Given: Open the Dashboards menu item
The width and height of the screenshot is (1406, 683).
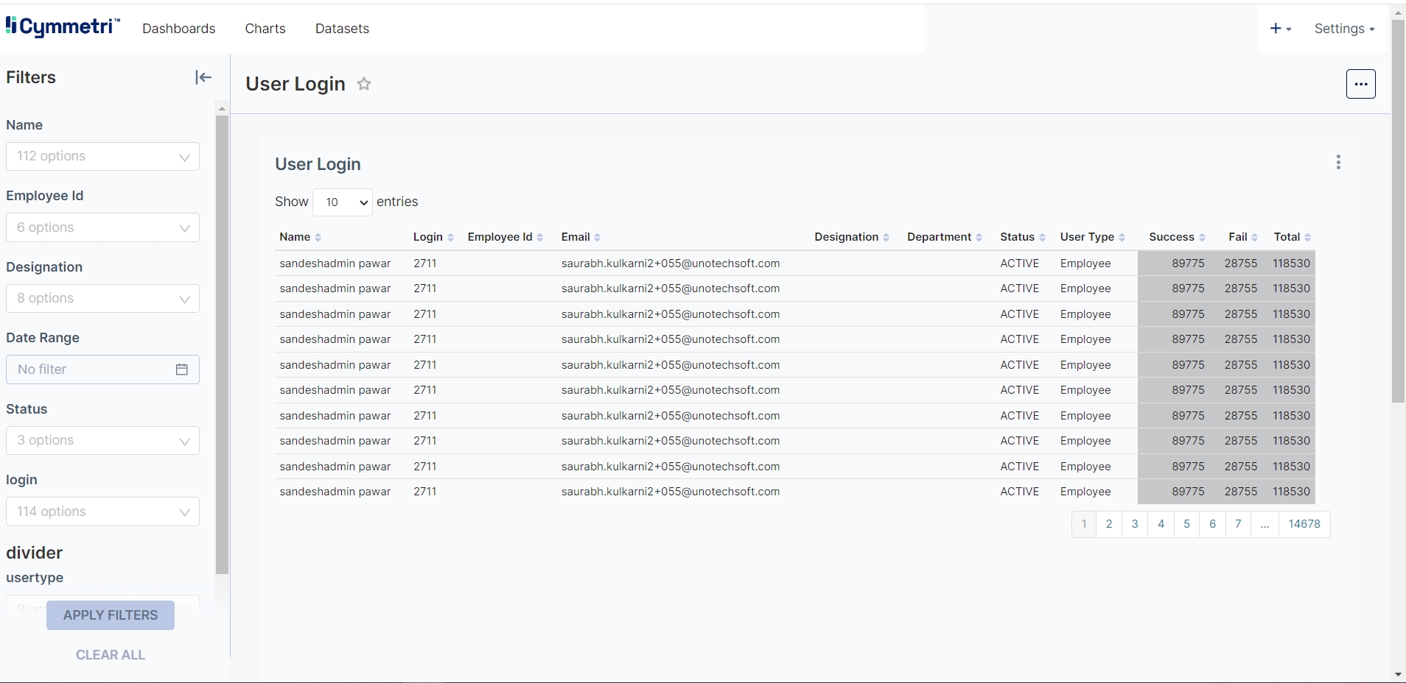Looking at the screenshot, I should tap(179, 29).
